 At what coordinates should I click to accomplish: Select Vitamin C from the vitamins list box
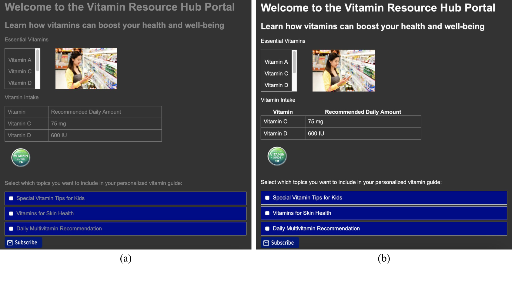point(20,71)
